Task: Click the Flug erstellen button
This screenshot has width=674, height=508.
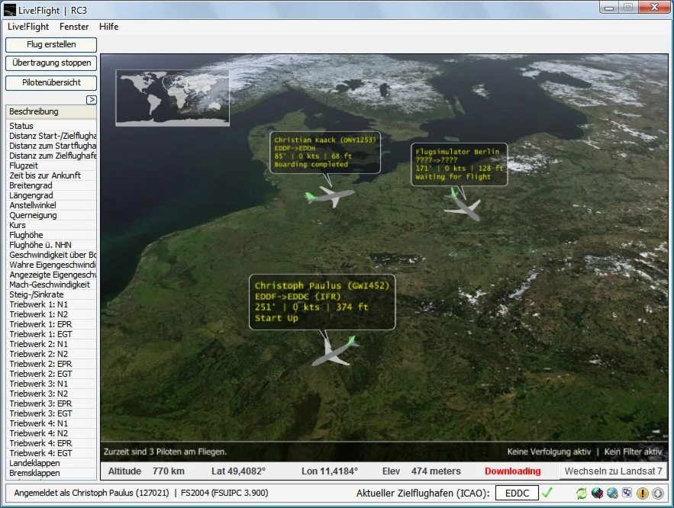Action: click(x=51, y=45)
